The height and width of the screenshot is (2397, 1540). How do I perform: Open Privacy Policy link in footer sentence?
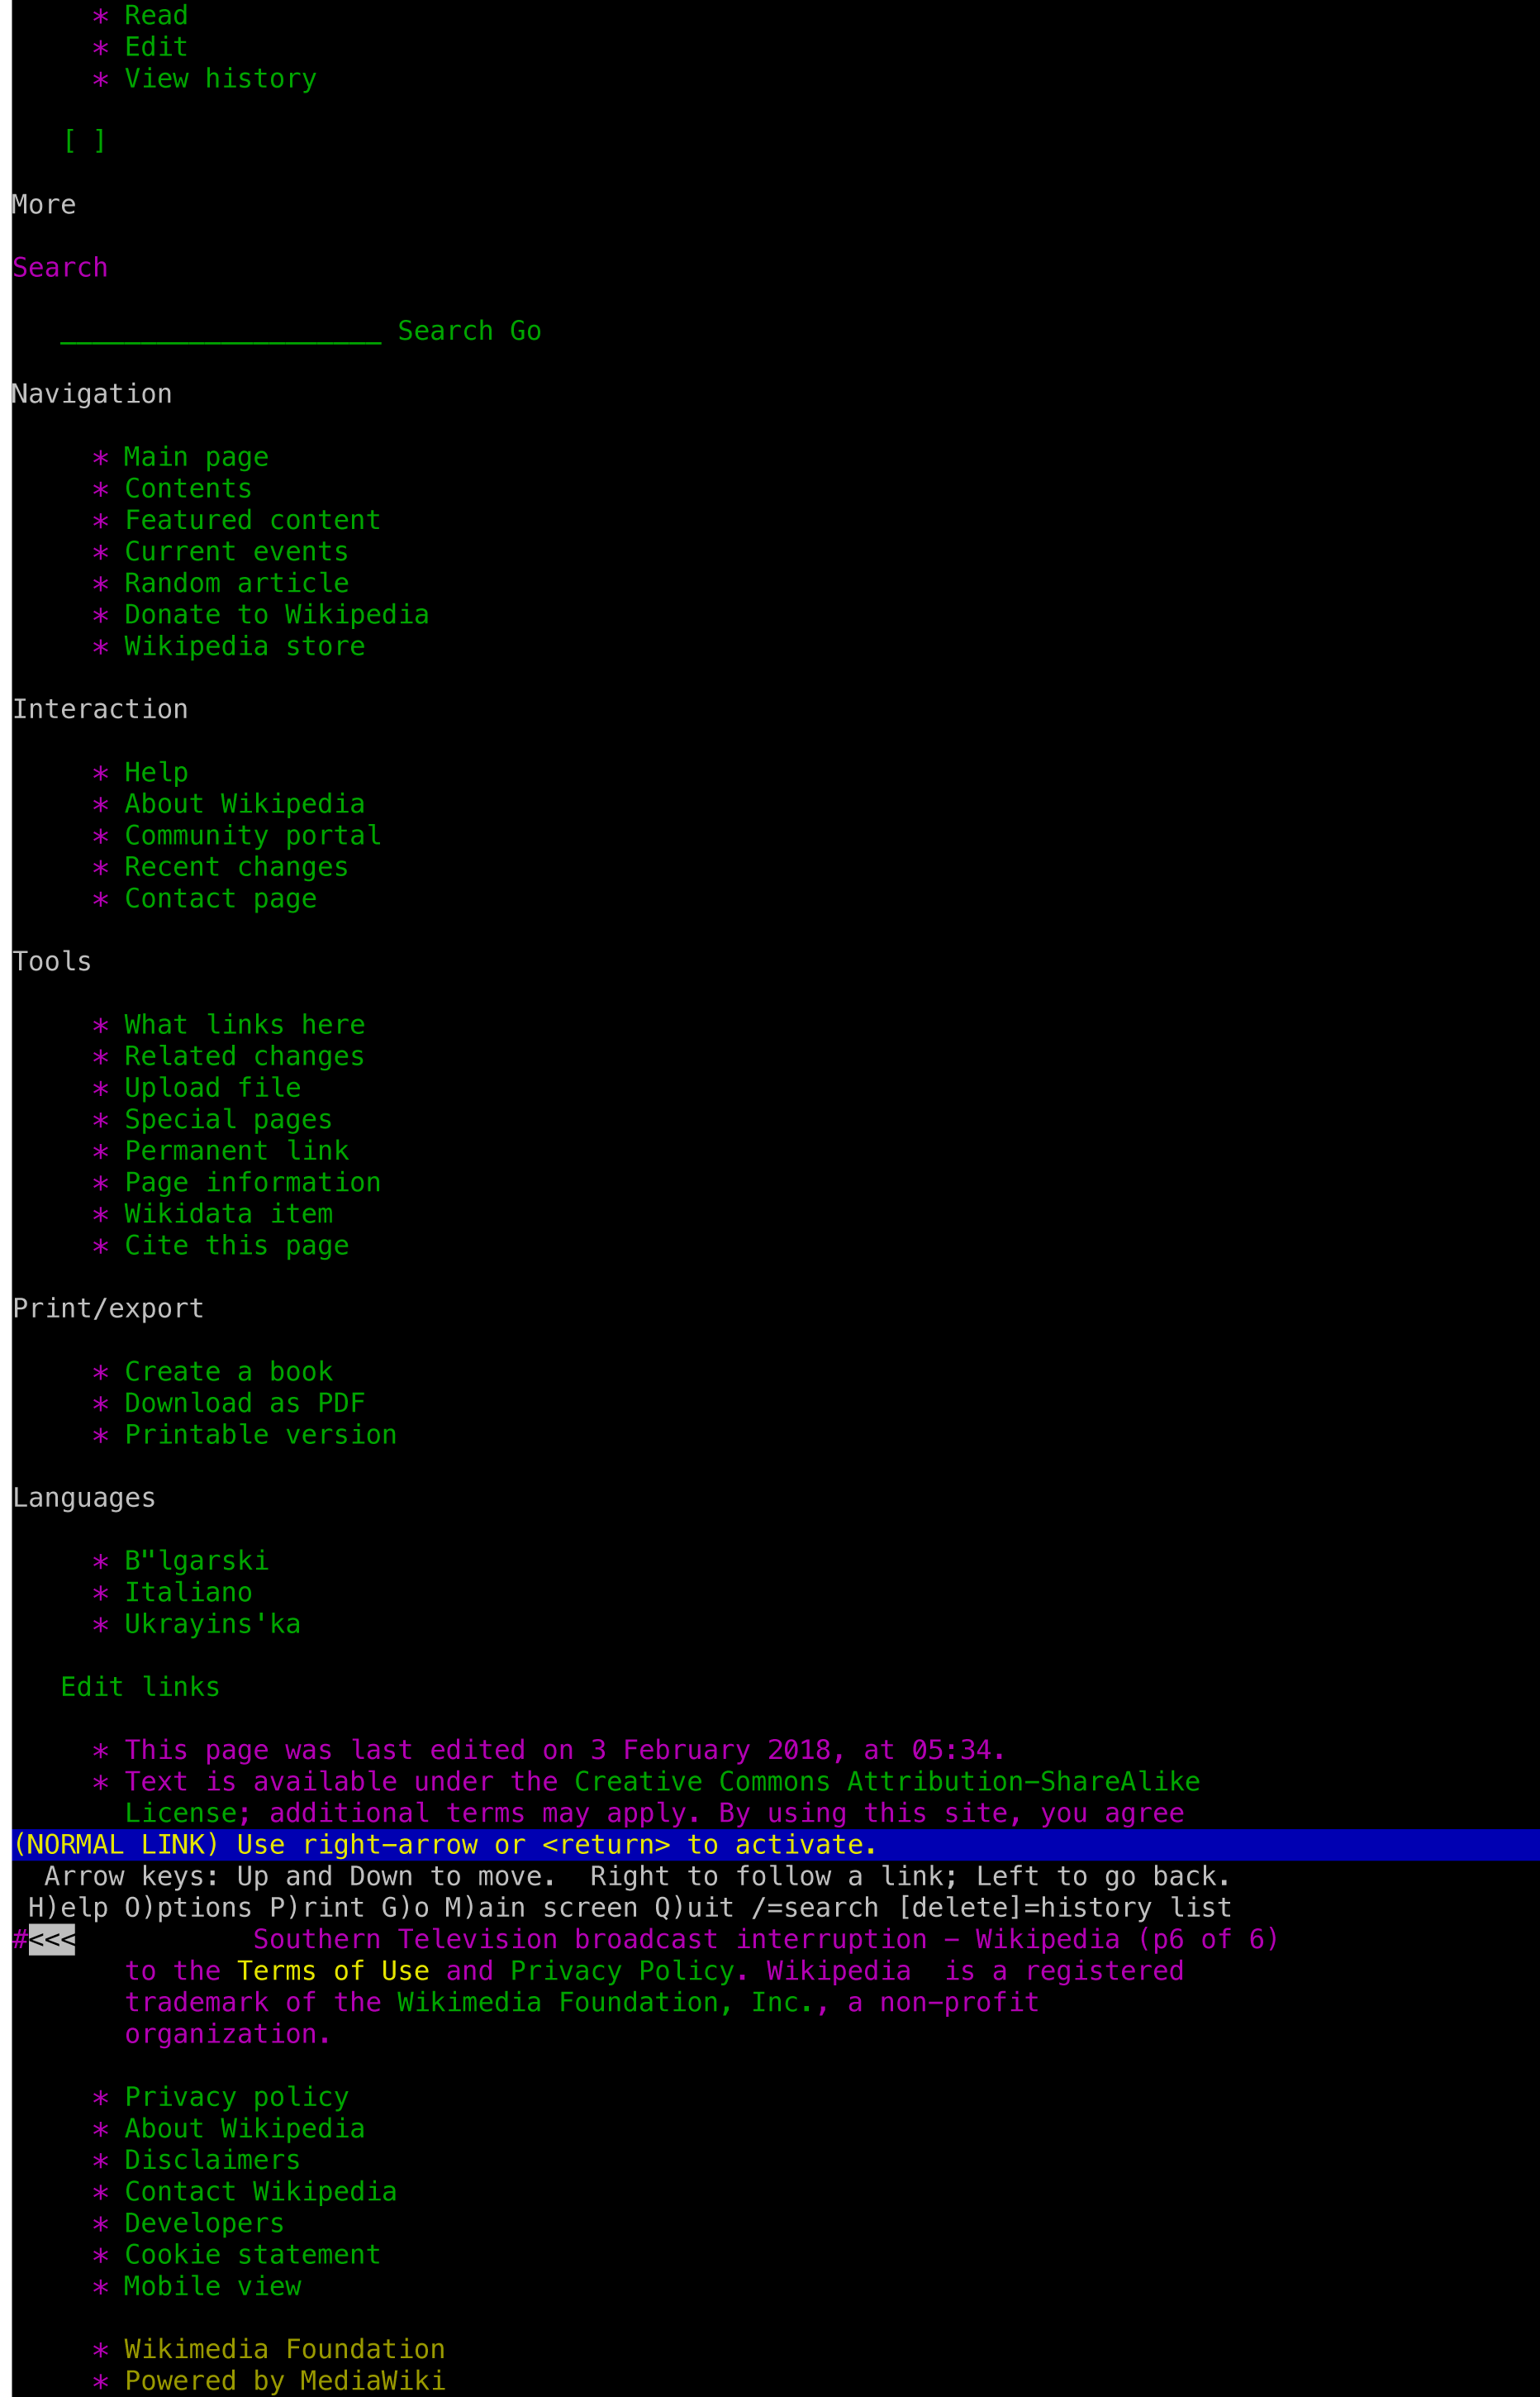click(623, 1970)
